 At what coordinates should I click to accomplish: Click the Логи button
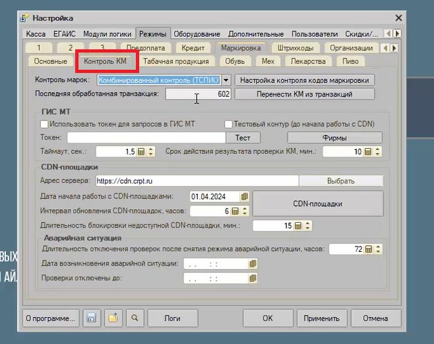click(172, 318)
